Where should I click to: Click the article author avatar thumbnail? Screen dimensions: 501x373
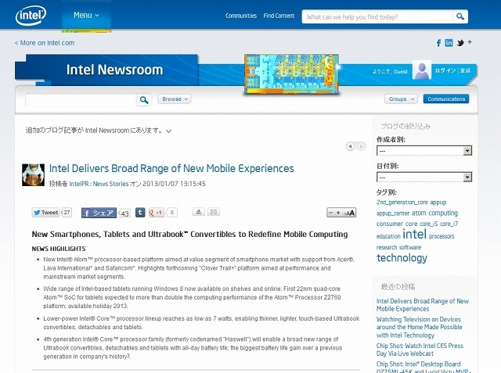(x=33, y=175)
